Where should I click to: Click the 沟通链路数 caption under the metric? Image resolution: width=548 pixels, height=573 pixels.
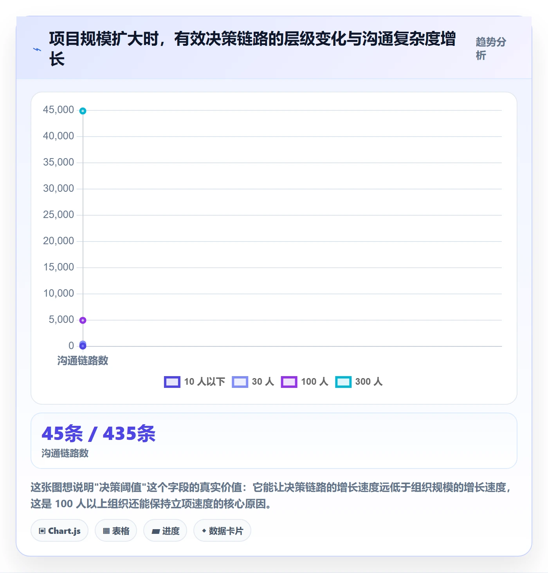[65, 453]
